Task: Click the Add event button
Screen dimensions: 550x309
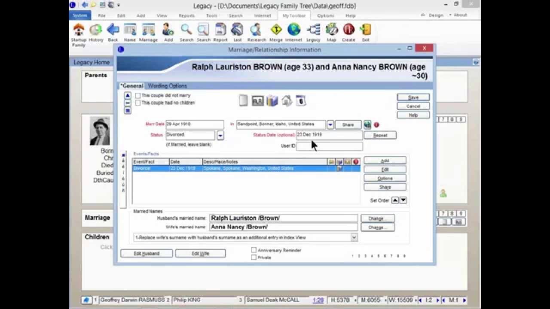Action: [x=385, y=161]
